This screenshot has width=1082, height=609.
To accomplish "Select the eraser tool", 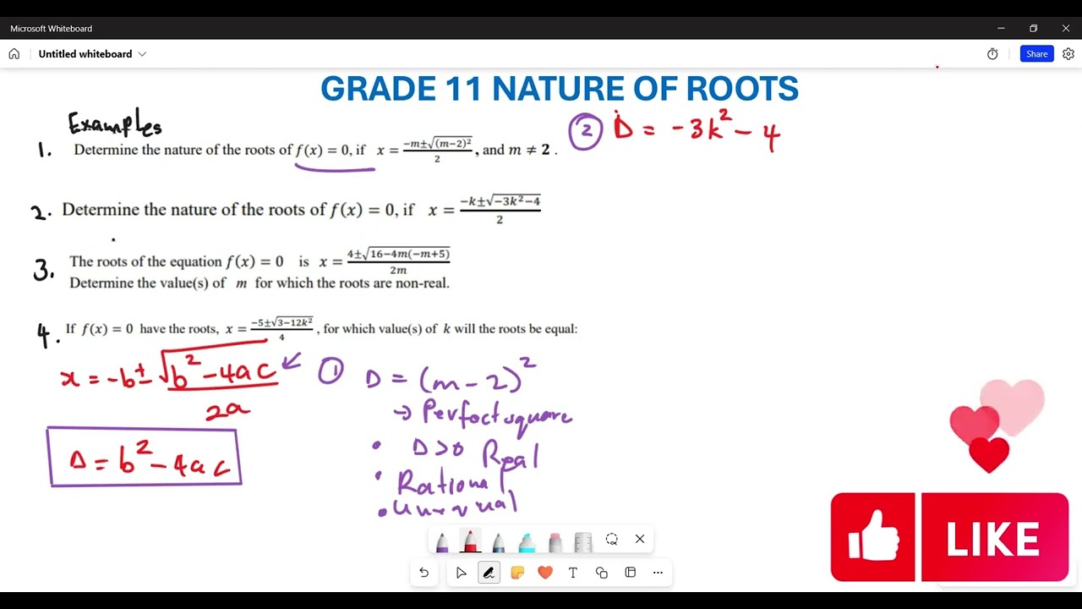I will pyautogui.click(x=555, y=541).
